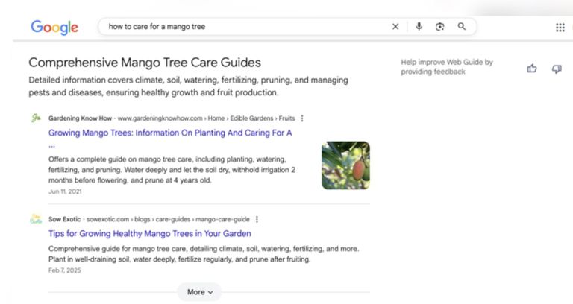Screen dimensions: 573x304
Task: Clear the search text with X
Action: [395, 27]
